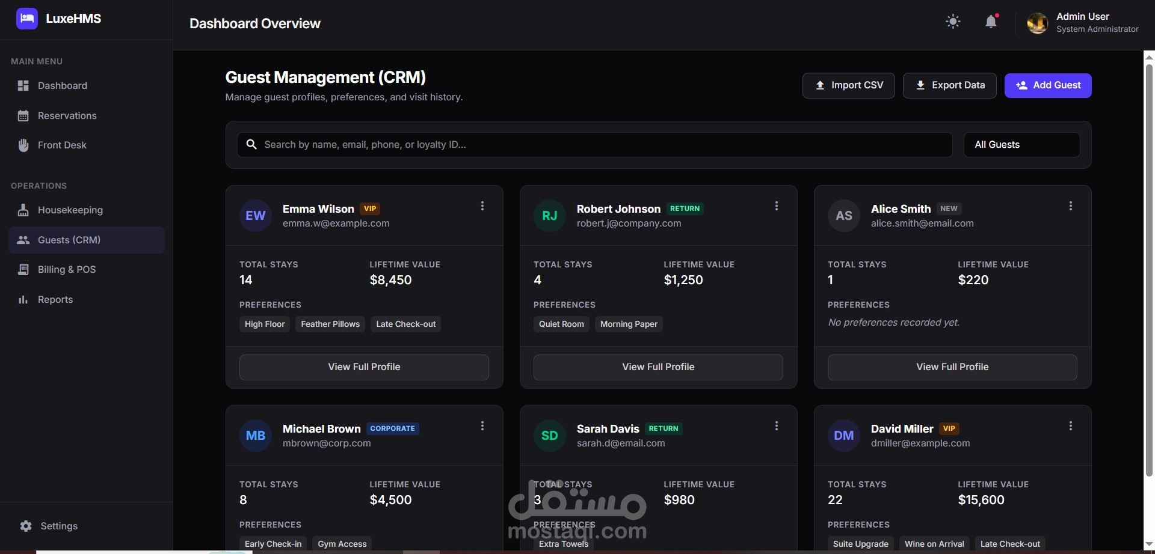This screenshot has height=554, width=1155.
Task: Click the Morning Paper preference tag
Action: [x=629, y=324]
